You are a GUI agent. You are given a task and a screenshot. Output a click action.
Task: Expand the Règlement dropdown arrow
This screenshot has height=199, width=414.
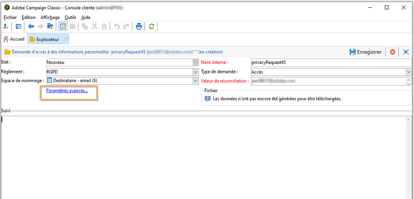click(x=195, y=72)
